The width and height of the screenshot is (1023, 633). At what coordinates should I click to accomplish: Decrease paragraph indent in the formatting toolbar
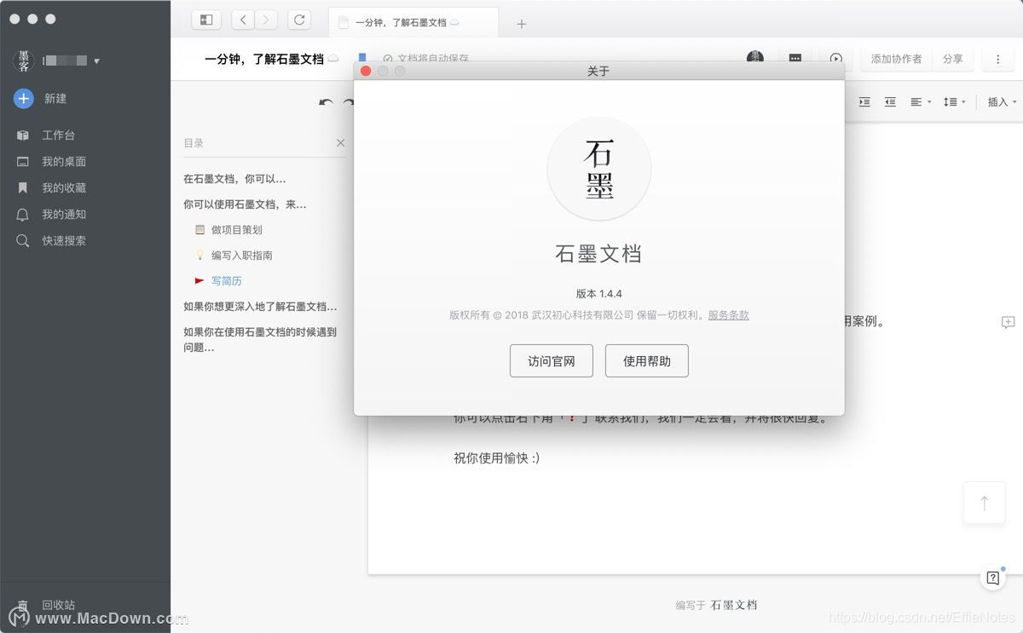pyautogui.click(x=890, y=102)
